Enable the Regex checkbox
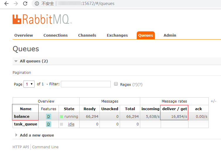221x155 pixels. [116, 84]
